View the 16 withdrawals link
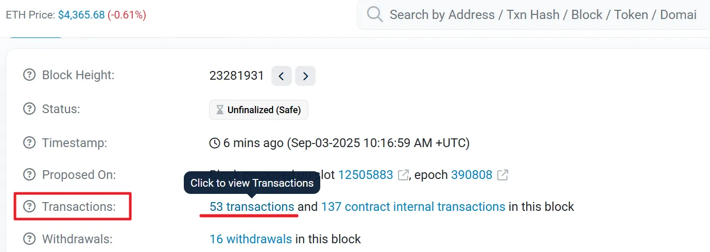Screen dimensions: 710x252 [251, 239]
